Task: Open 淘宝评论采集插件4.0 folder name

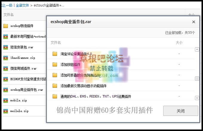Action: 76,54
